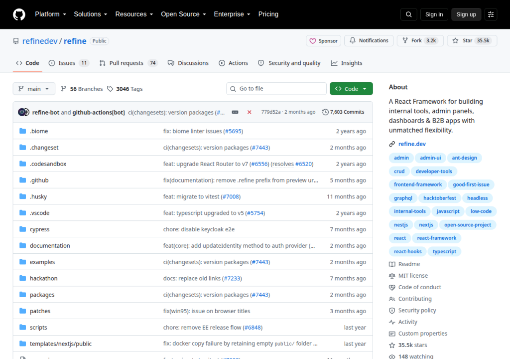The image size is (510, 359).
Task: Expand the Open Source dropdown
Action: tap(183, 14)
